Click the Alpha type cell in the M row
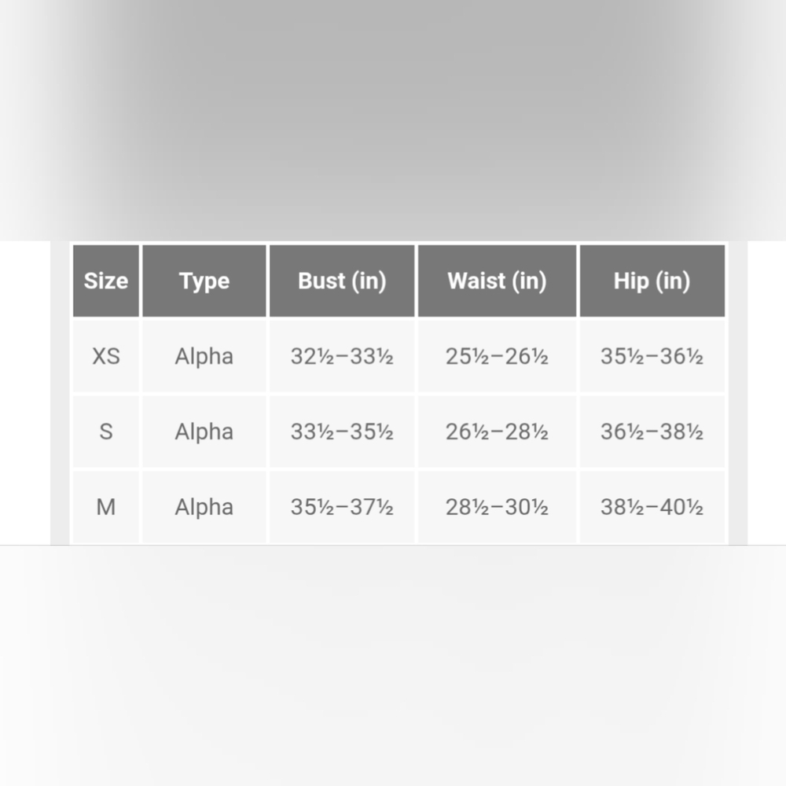The height and width of the screenshot is (786, 786). 204,507
